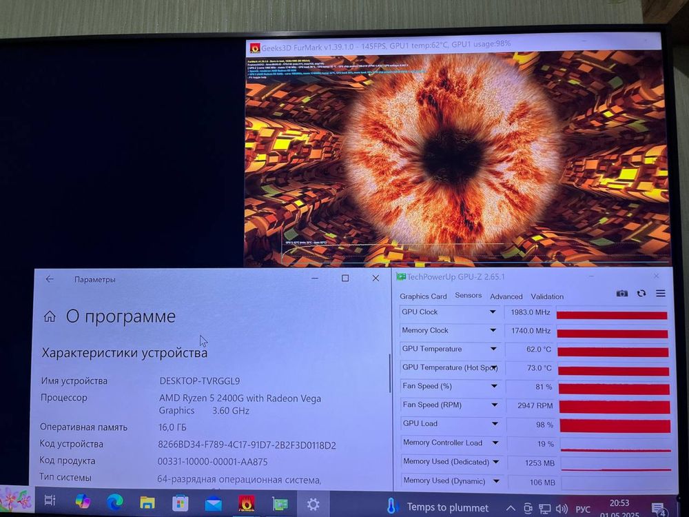Open Microsoft Store from the taskbar

pos(180,503)
